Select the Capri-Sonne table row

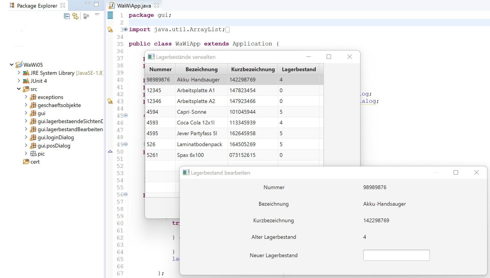point(191,112)
